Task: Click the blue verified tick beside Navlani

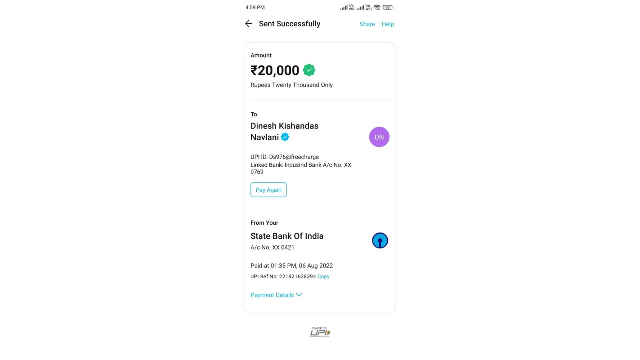Action: [285, 137]
